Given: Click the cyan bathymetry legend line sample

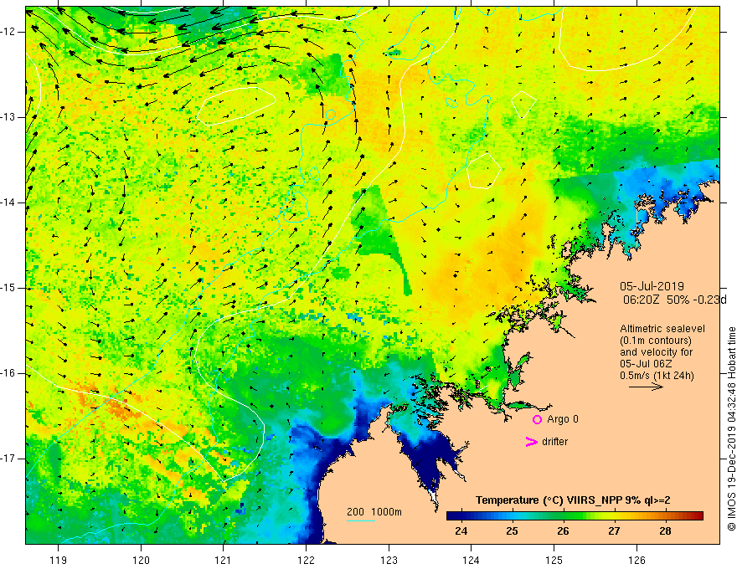Looking at the screenshot, I should (360, 520).
